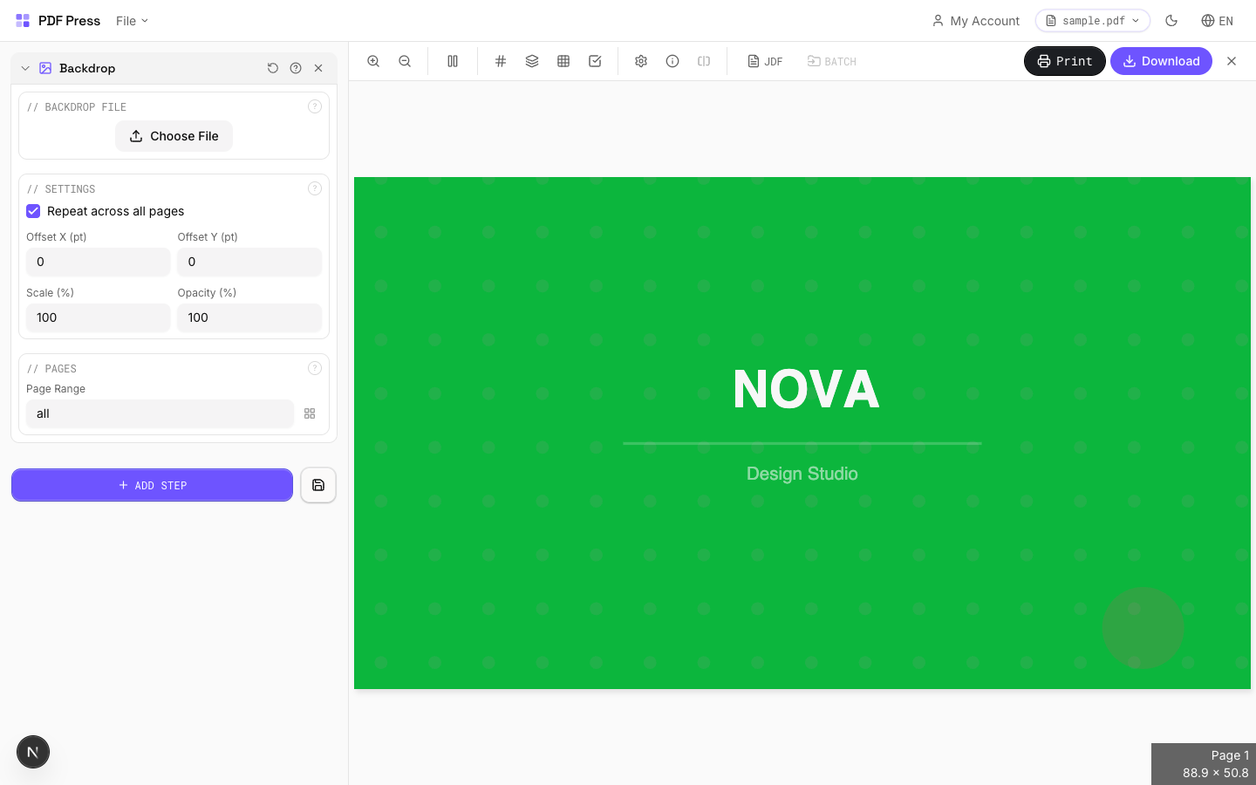Click the hash symbol toolbar icon

tap(501, 61)
